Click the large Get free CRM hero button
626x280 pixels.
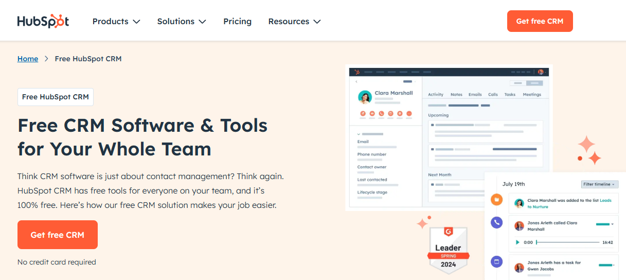pos(58,235)
